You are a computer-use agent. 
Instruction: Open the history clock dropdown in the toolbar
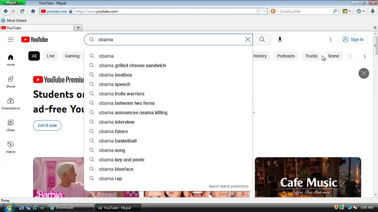(361, 11)
